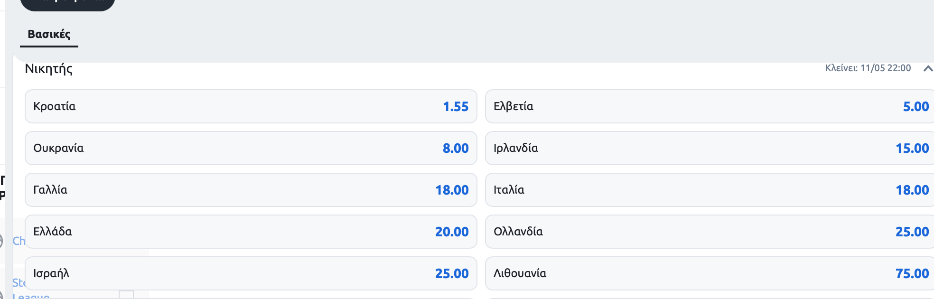This screenshot has height=299, width=934.
Task: Pick Ουκρανία at 8.00
Action: (251, 148)
